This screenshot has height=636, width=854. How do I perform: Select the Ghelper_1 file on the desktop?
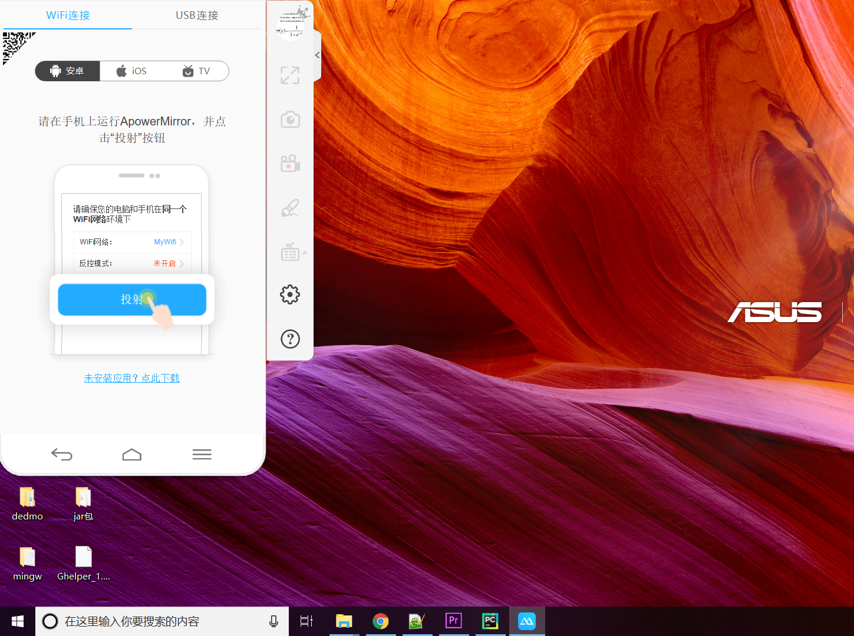coord(83,564)
